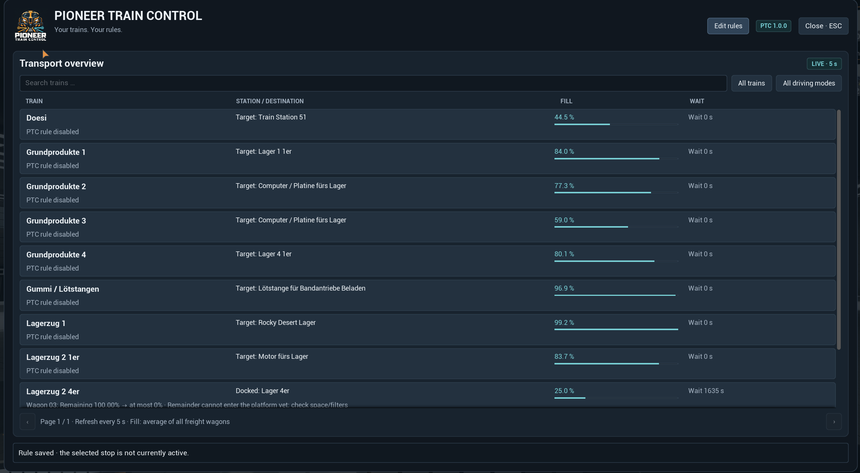Click Target: Lager 4 1er
Image resolution: width=860 pixels, height=473 pixels.
[264, 254]
